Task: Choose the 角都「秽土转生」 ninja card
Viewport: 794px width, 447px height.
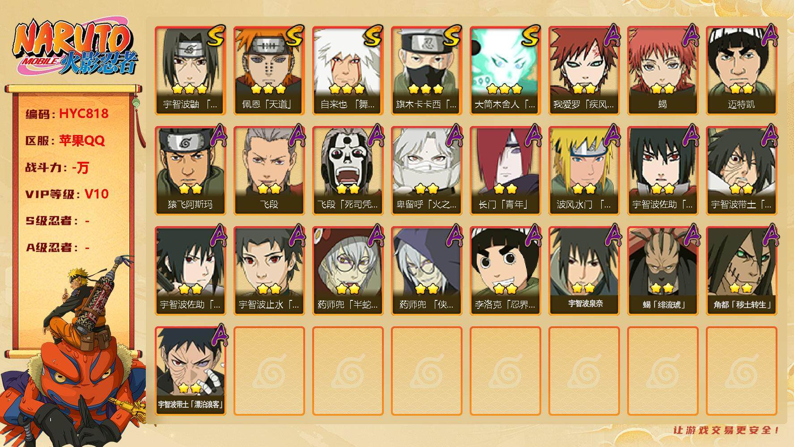Action: pos(741,271)
